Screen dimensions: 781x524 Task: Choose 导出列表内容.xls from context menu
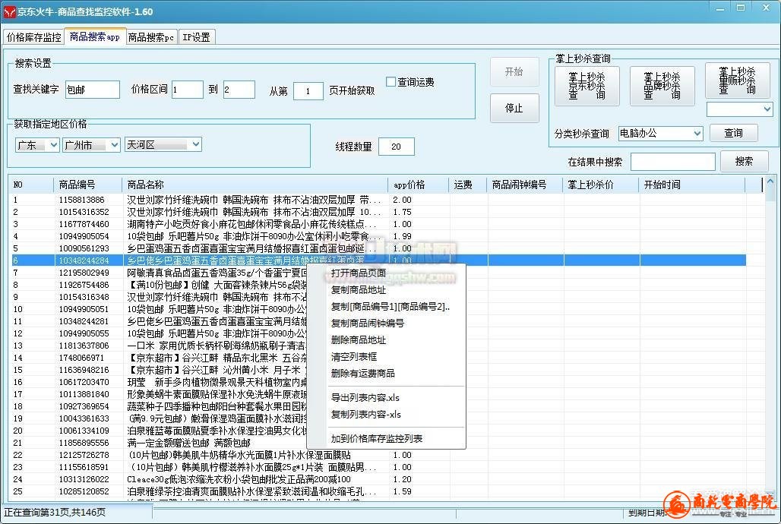[x=365, y=397]
